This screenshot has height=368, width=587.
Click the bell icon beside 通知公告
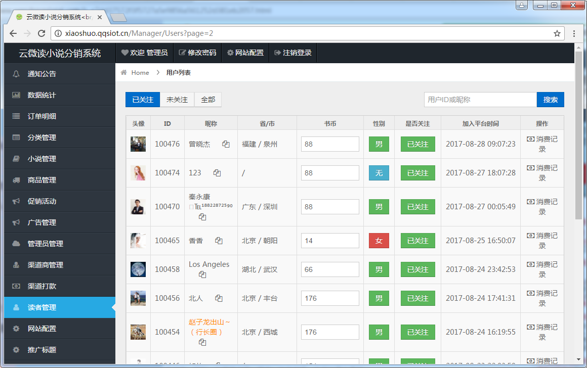click(16, 74)
